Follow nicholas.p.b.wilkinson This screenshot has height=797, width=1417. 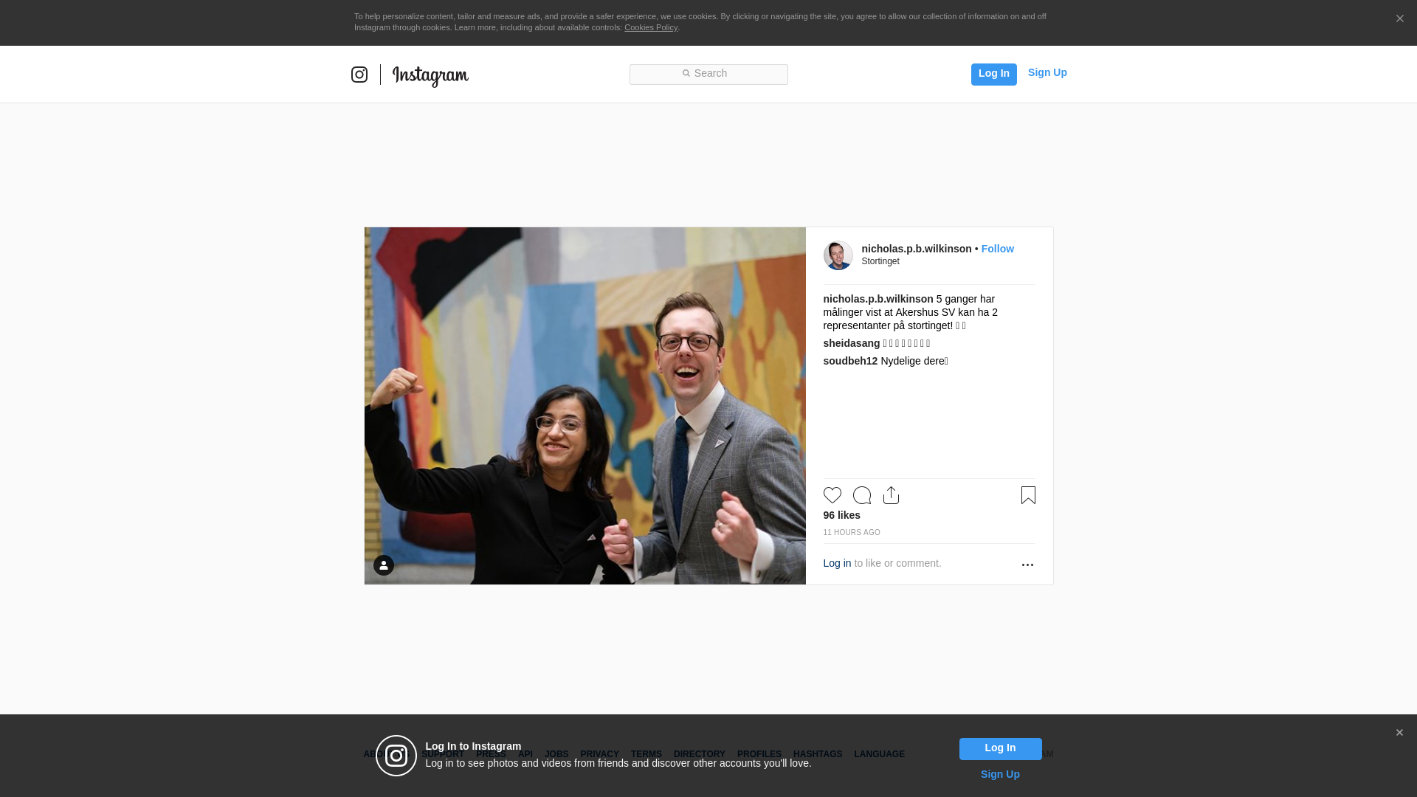[x=997, y=249]
